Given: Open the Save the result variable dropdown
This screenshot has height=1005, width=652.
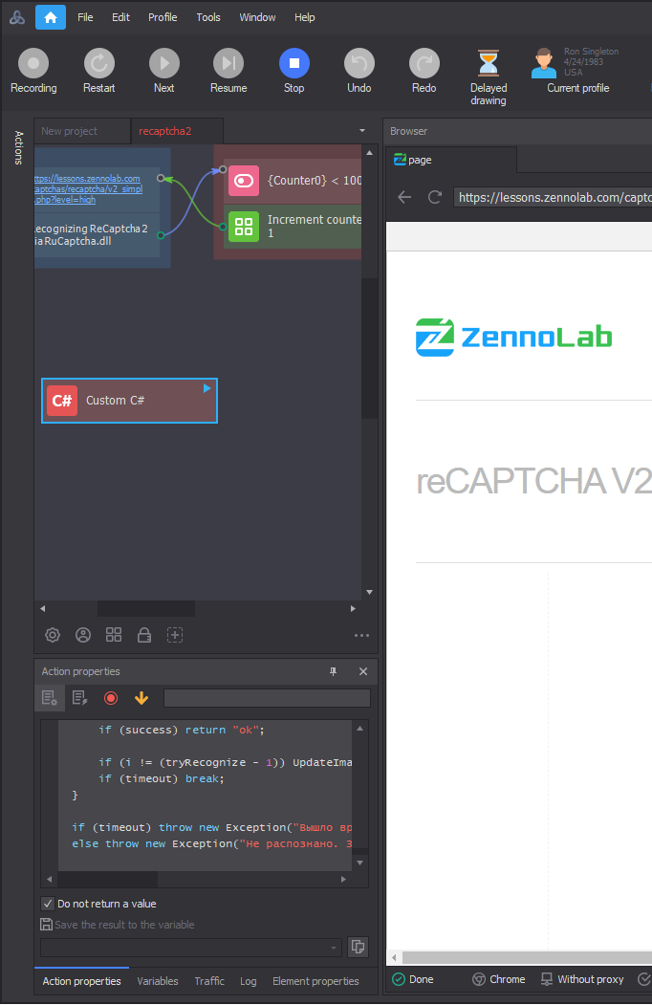Looking at the screenshot, I should (191, 948).
